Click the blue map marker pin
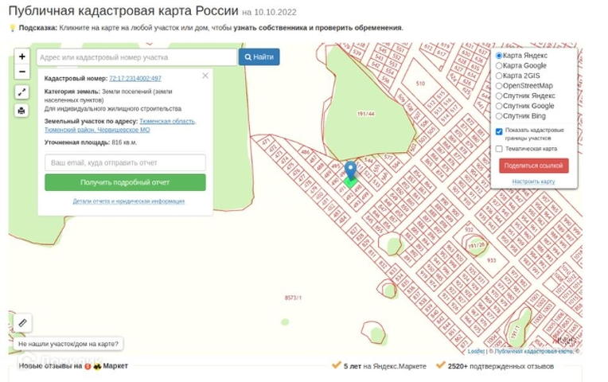The height and width of the screenshot is (382, 608). point(350,170)
